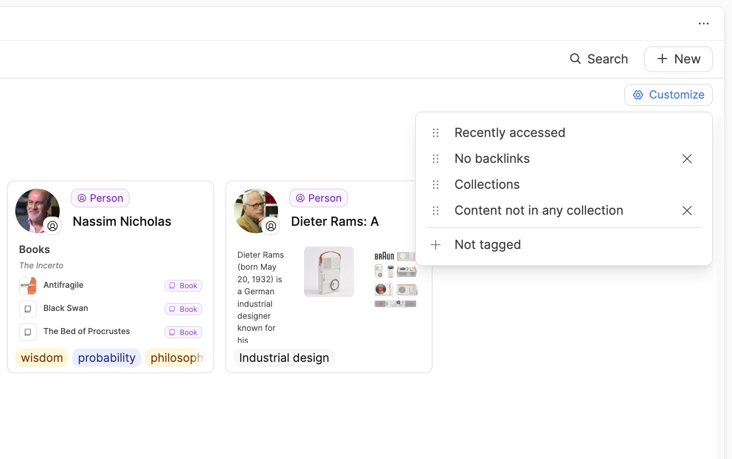Remove Content not in any collection section
This screenshot has height=459, width=732.
pyautogui.click(x=687, y=211)
